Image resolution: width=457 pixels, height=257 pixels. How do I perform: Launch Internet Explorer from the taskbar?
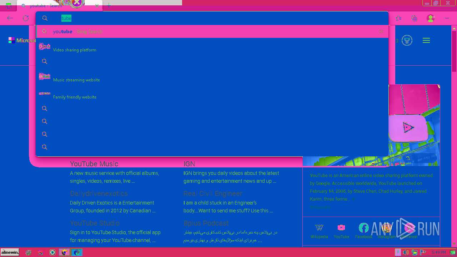pyautogui.click(x=29, y=252)
